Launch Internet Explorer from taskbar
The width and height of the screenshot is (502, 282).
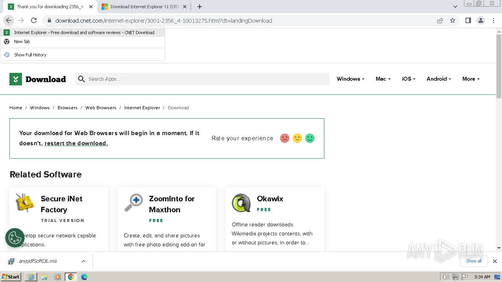(31, 277)
